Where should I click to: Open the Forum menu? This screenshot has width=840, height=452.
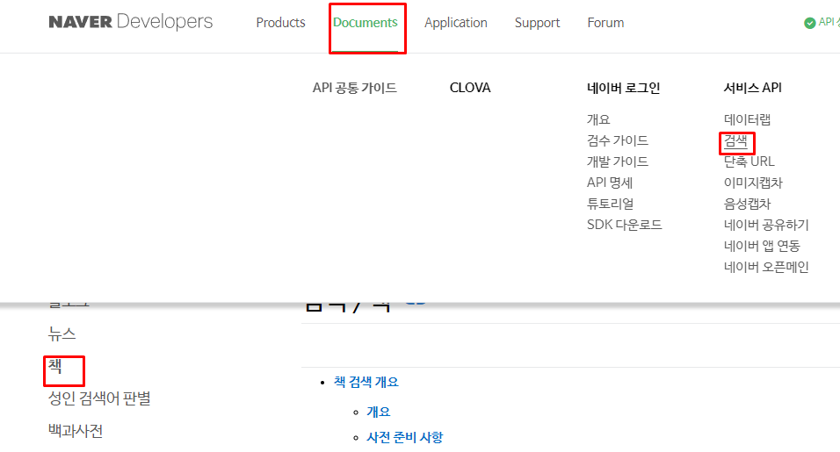tap(606, 23)
